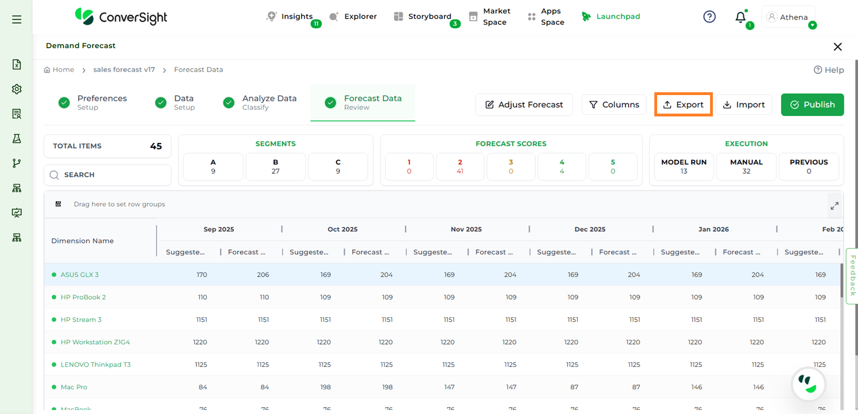
Task: Click the help question mark icon in the header
Action: (x=709, y=17)
